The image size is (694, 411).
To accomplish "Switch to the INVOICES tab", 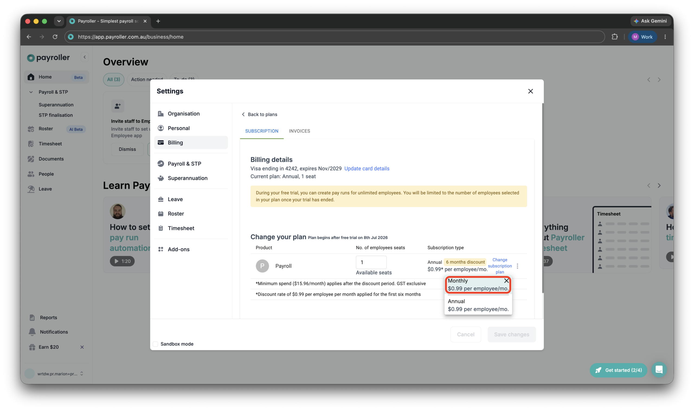I will 299,131.
